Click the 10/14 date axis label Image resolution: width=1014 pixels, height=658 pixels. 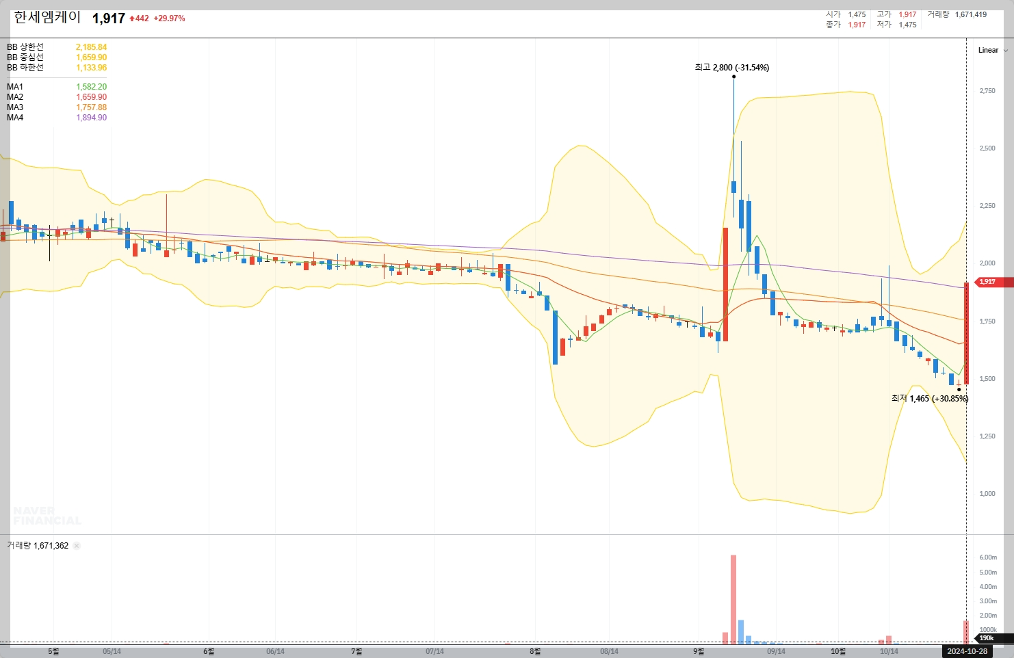click(889, 652)
